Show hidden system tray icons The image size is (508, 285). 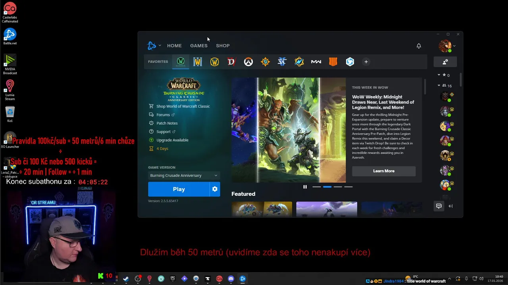pyautogui.click(x=450, y=279)
